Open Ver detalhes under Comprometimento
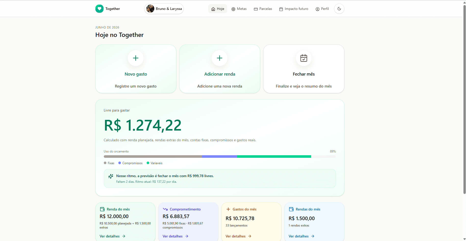This screenshot has height=241, width=466. click(x=175, y=236)
